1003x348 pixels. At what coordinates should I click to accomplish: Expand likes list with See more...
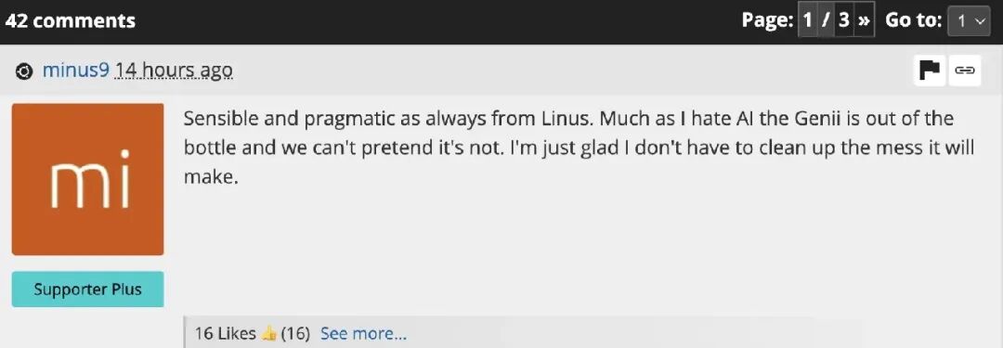click(x=363, y=333)
